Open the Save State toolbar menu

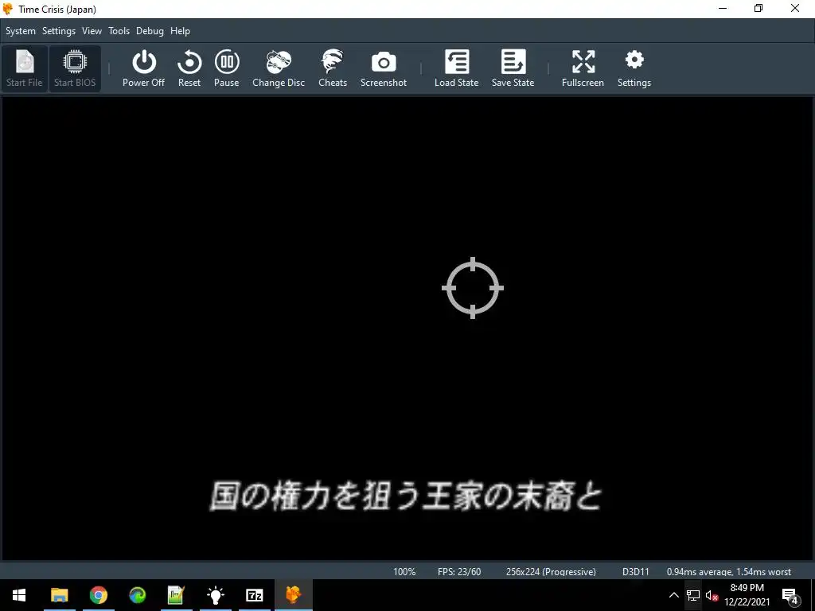coord(513,68)
